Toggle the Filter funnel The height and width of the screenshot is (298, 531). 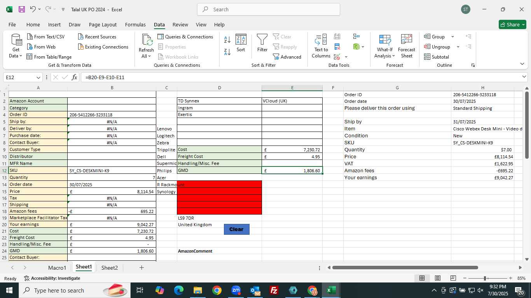click(x=262, y=43)
